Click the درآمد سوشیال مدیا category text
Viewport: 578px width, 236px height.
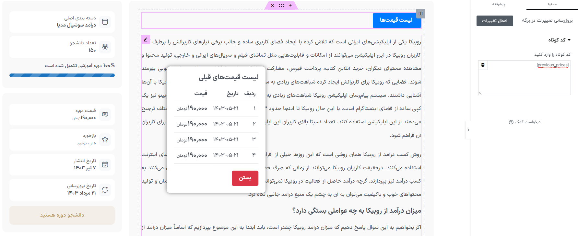77,25
